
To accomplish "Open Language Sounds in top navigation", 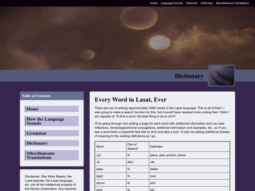I will pos(171,3).
